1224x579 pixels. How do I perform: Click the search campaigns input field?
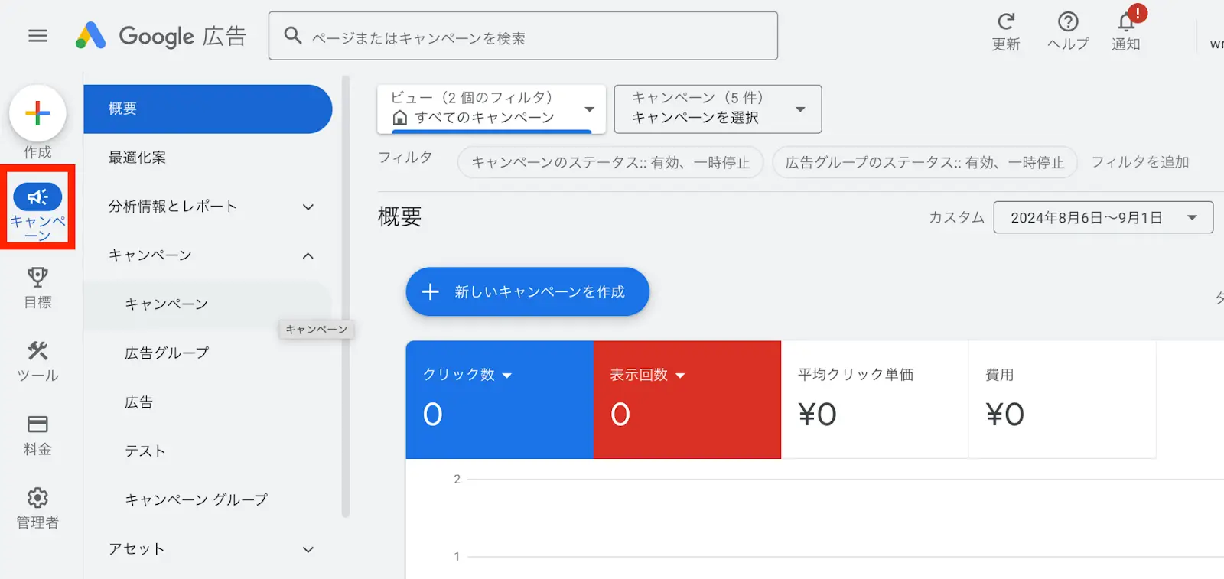pyautogui.click(x=523, y=36)
